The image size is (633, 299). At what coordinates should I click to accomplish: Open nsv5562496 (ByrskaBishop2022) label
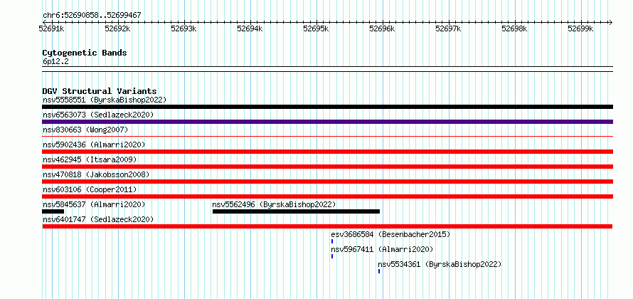point(274,204)
